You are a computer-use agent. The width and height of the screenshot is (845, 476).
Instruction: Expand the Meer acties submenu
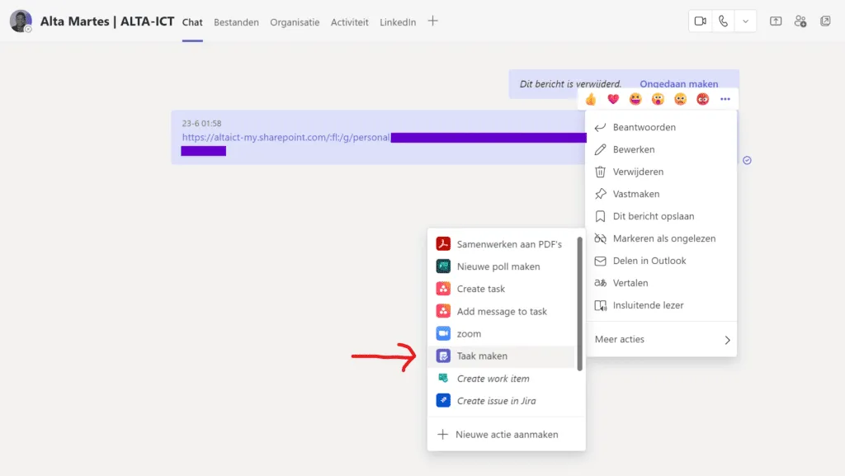pyautogui.click(x=662, y=339)
